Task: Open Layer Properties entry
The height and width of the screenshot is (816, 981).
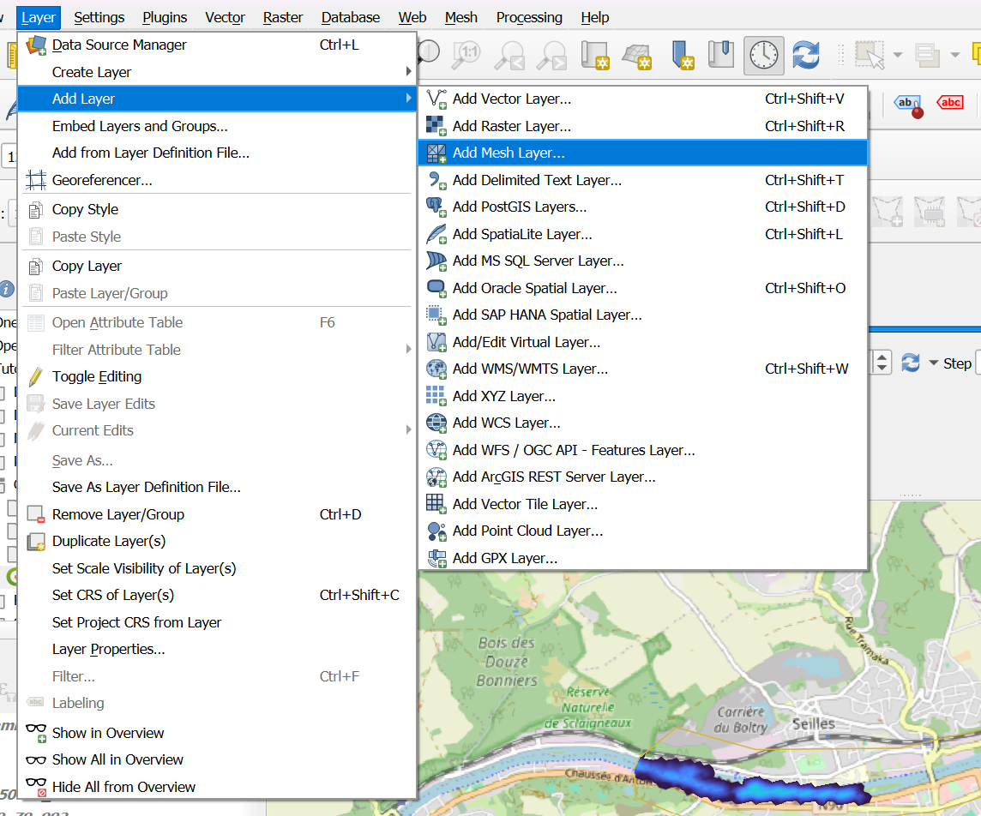Action: [216, 649]
